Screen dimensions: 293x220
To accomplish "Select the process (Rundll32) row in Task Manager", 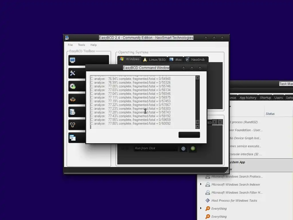I will tap(261, 122).
